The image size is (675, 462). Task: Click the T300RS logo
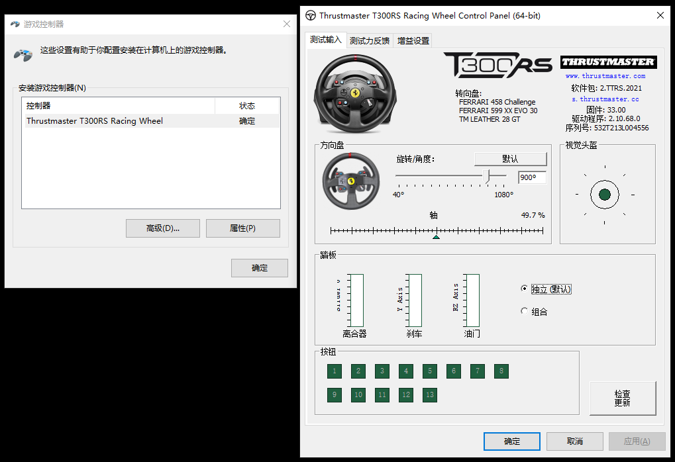(497, 66)
